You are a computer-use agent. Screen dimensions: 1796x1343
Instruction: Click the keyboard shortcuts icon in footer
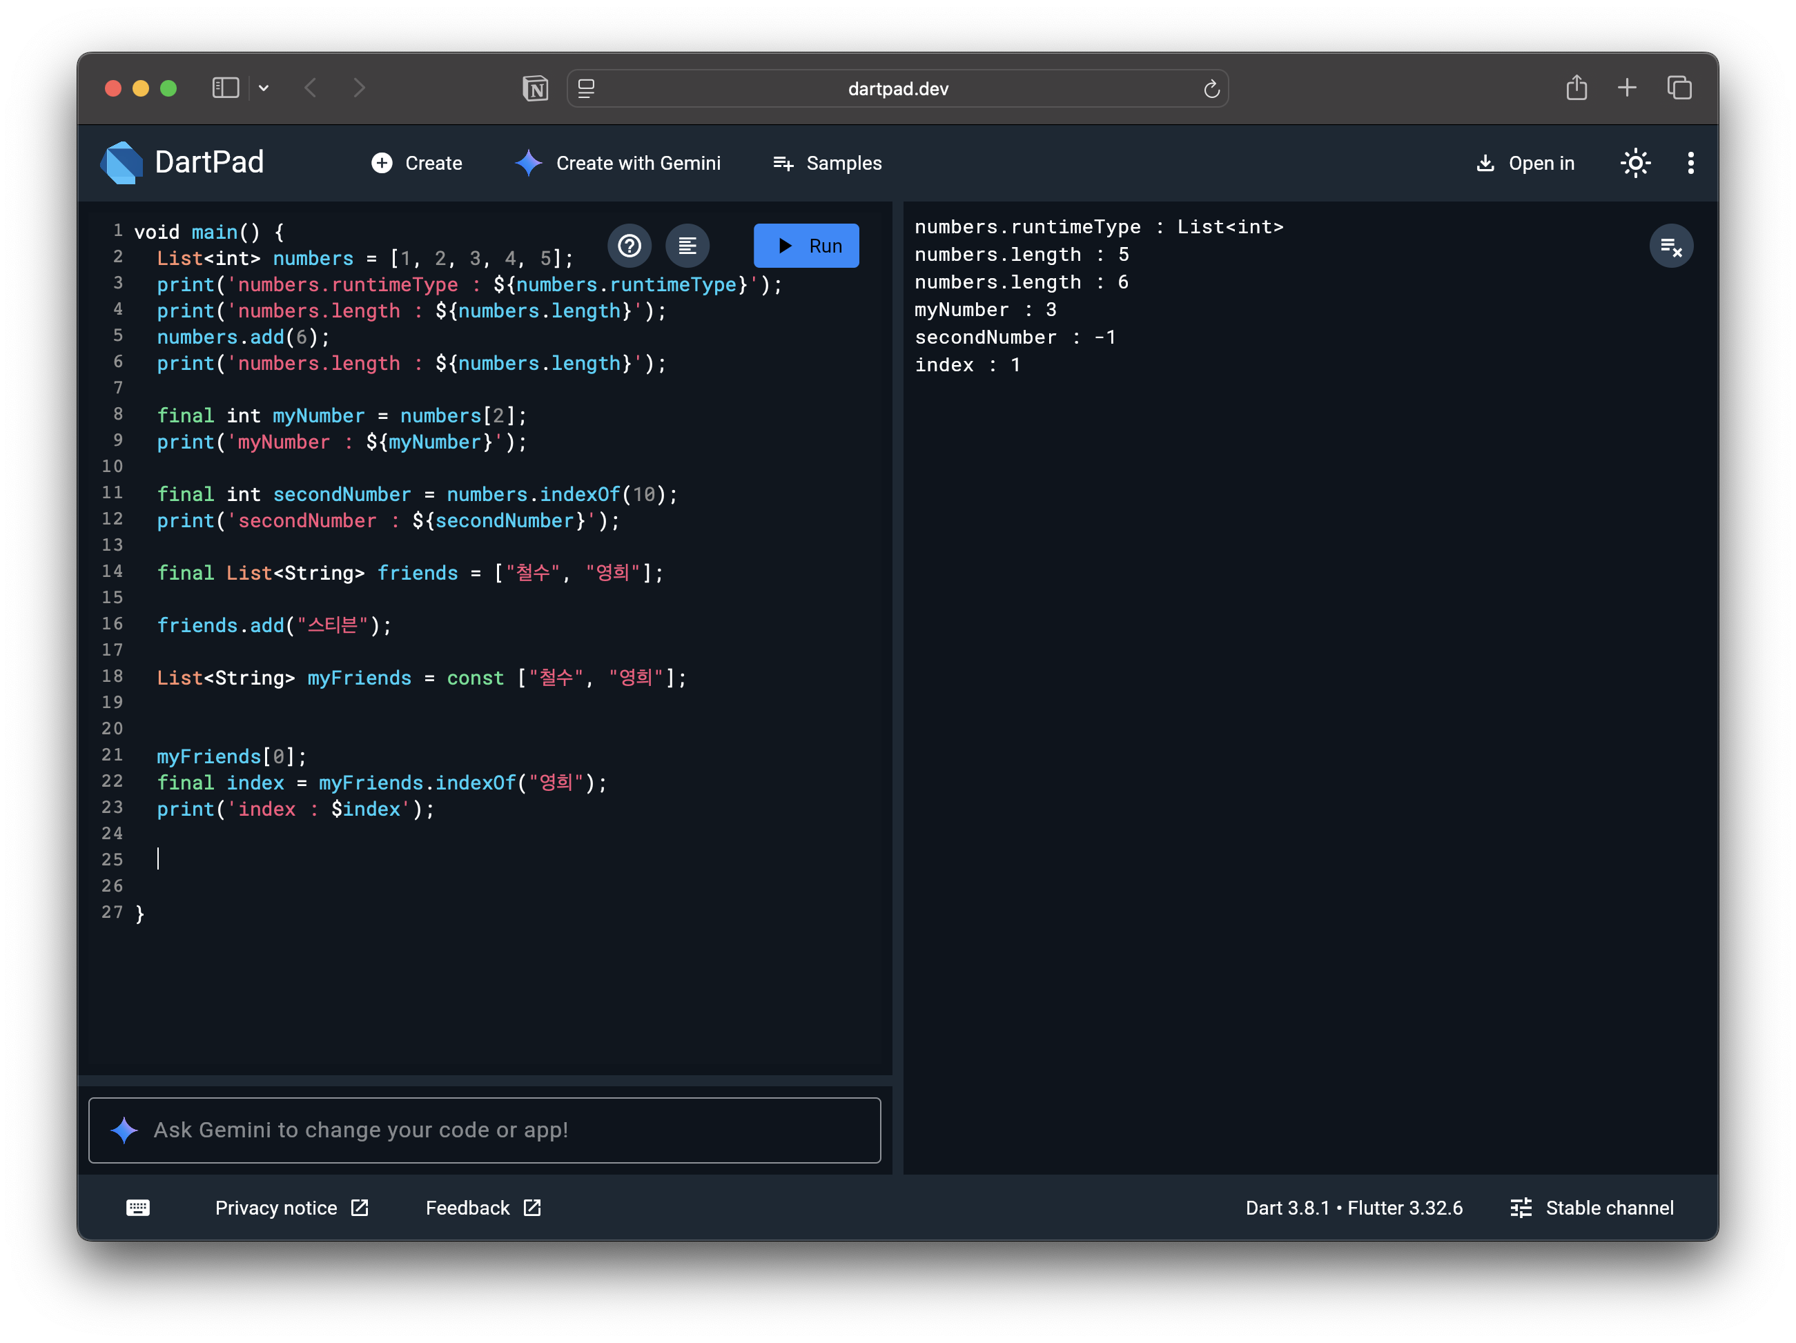pos(138,1208)
